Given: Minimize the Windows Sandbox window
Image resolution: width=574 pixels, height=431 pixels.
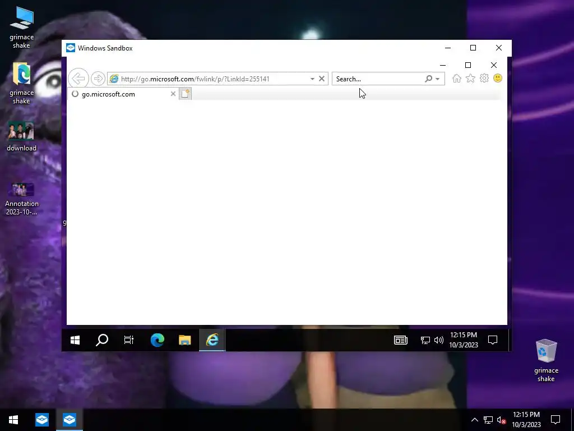Looking at the screenshot, I should click(x=448, y=48).
